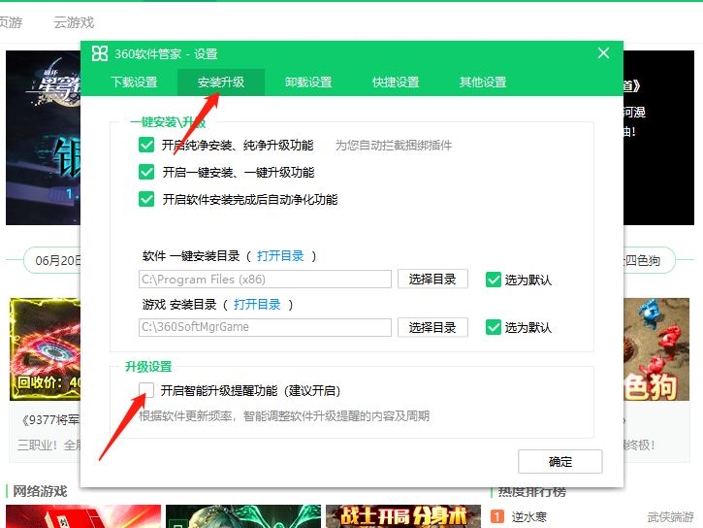Click the 网络游戏 section heading

click(40, 491)
